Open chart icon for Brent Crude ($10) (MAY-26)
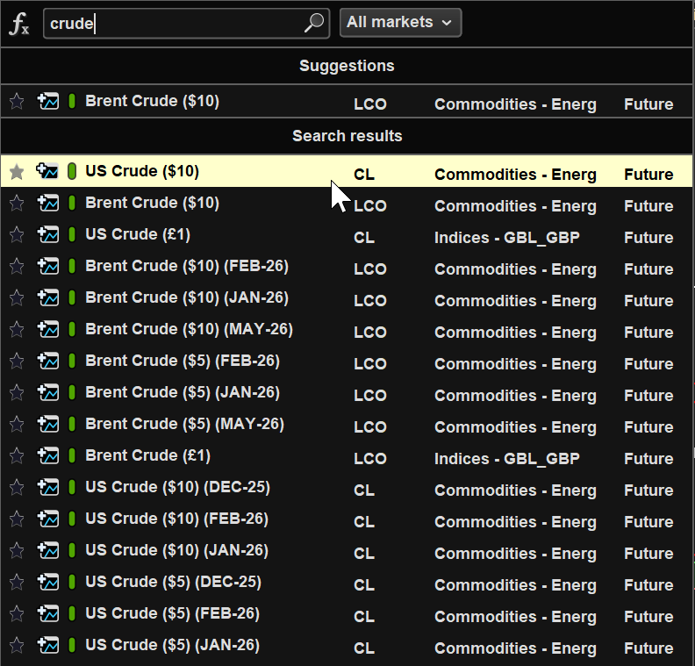The height and width of the screenshot is (666, 695). (x=48, y=329)
